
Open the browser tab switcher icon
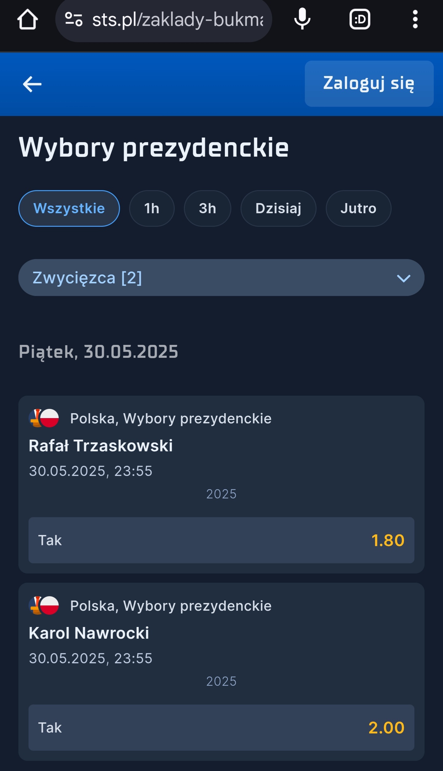tap(360, 19)
